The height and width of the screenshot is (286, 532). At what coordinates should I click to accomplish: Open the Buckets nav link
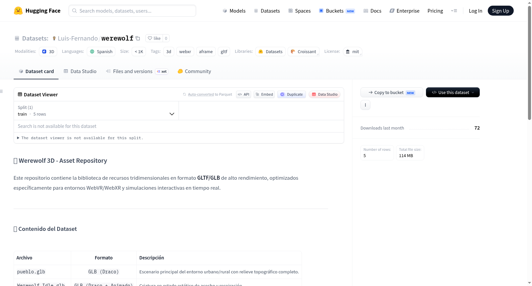337,11
